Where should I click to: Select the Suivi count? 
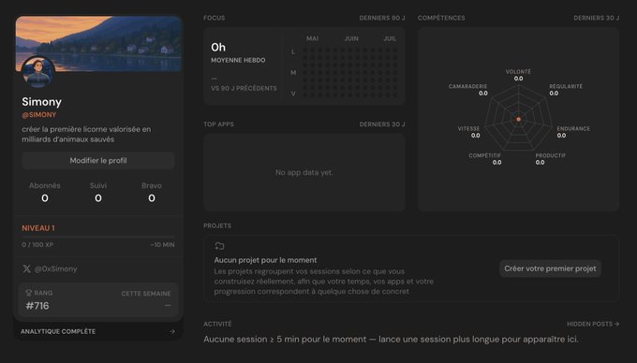(98, 198)
